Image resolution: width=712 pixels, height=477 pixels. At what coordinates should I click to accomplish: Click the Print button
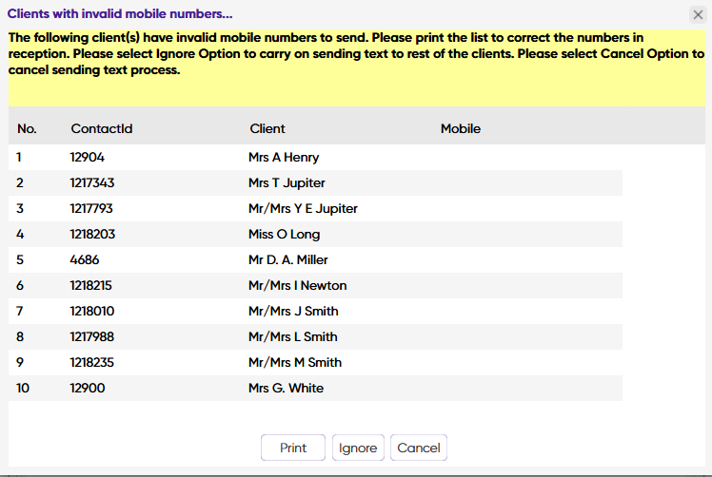[x=293, y=448]
